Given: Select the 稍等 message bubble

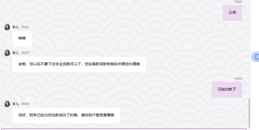Looking at the screenshot, I should point(22,38).
